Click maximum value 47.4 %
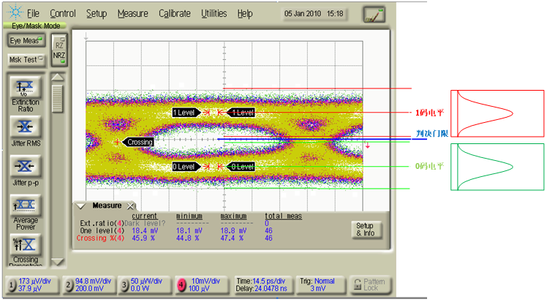 [x=232, y=238]
